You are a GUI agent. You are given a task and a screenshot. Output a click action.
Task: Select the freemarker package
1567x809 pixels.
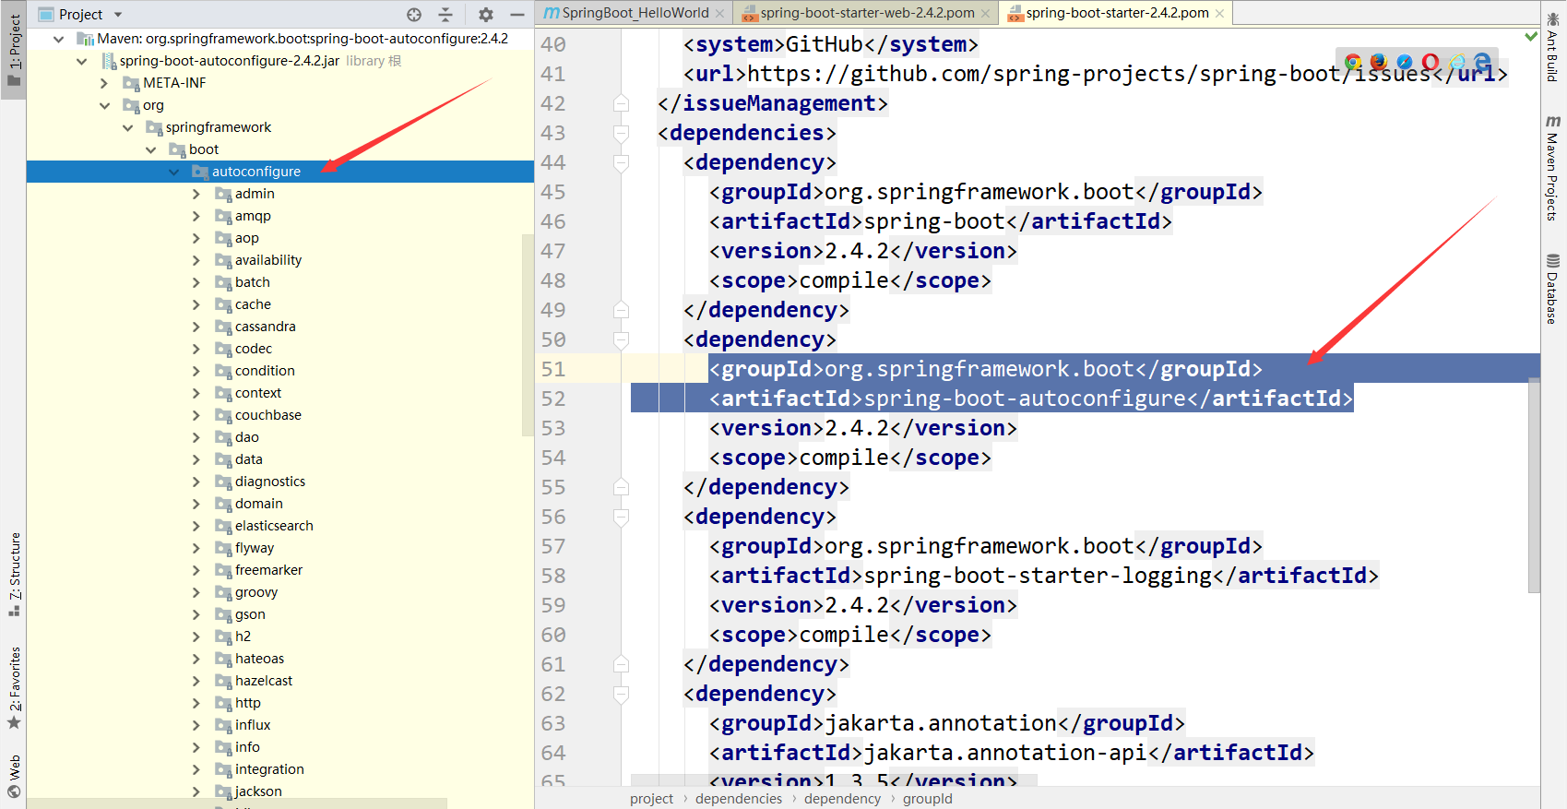tap(268, 570)
